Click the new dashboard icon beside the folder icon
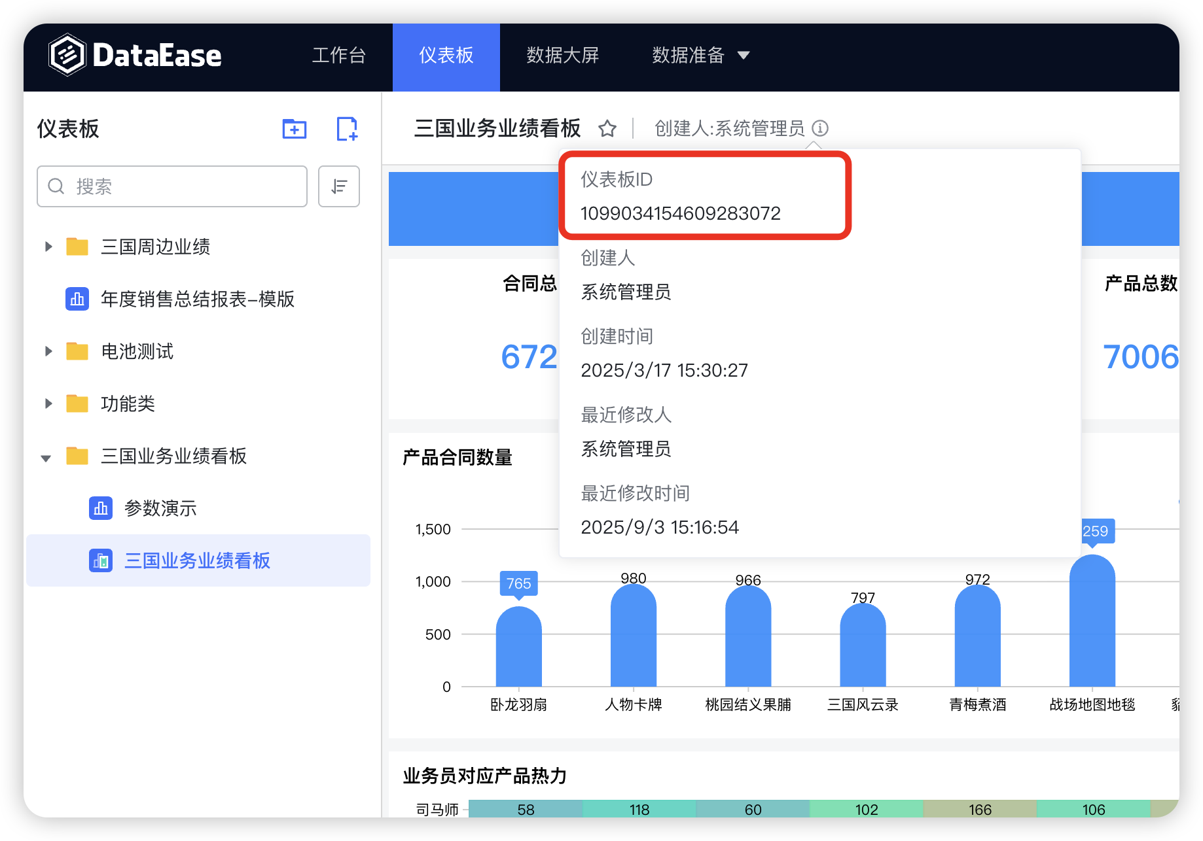 pos(347,129)
